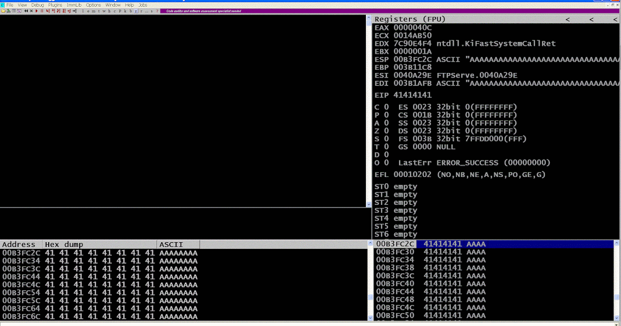Open the Plugins menu
Viewport: 621px width, 326px height.
coord(55,5)
